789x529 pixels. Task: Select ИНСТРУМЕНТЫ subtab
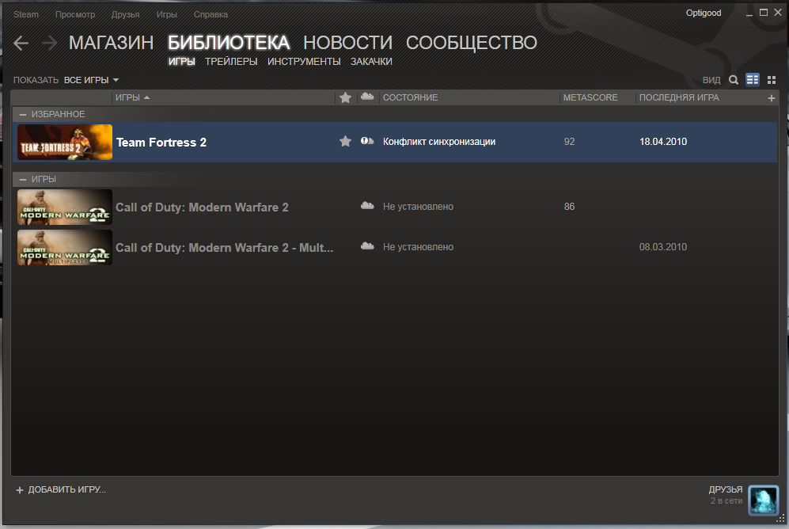click(304, 62)
